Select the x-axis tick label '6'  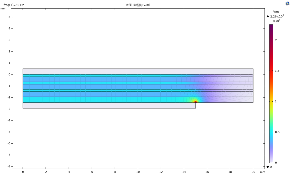(x=92, y=172)
